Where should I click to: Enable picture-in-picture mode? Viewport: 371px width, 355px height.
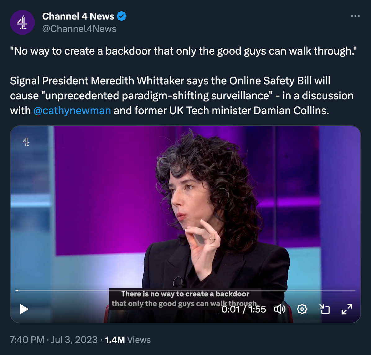[x=325, y=309]
